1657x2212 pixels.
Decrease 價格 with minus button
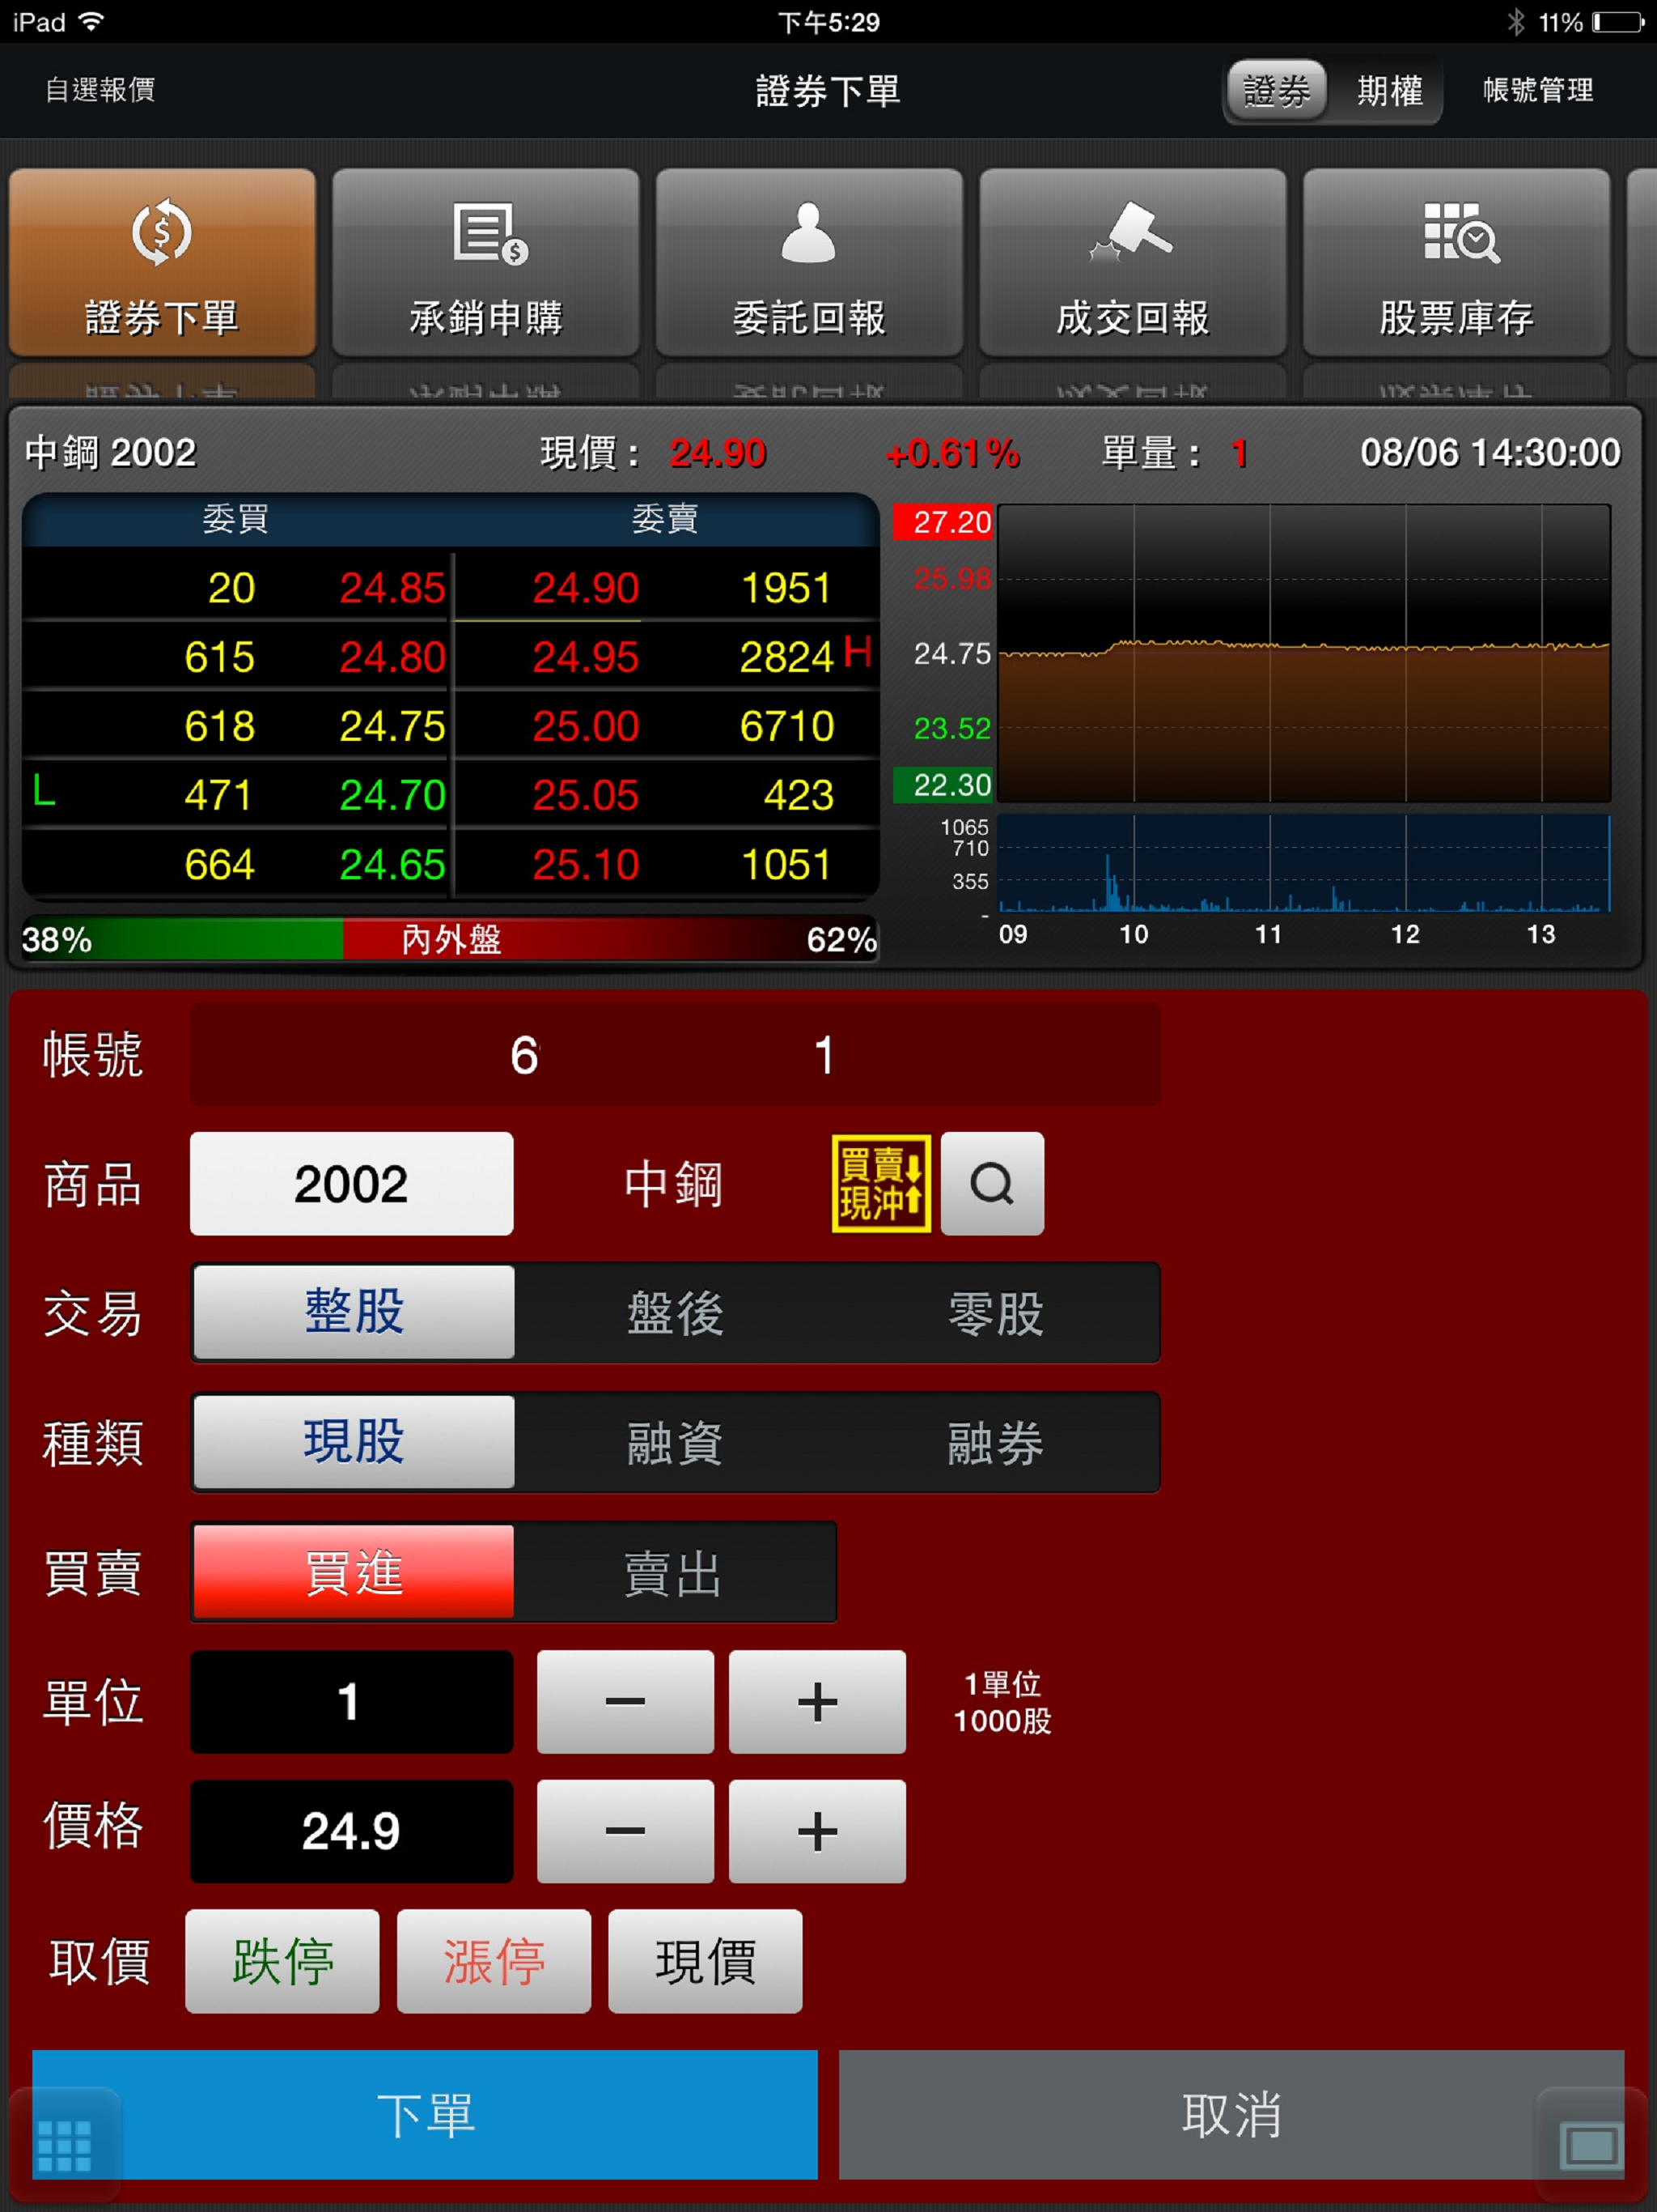625,1831
